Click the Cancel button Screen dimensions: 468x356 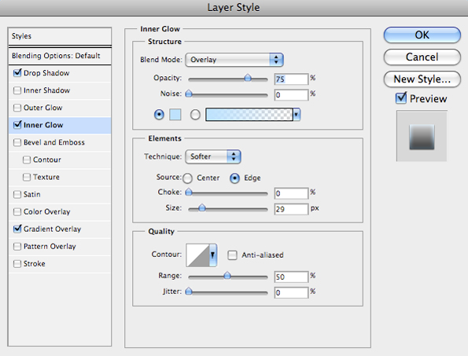(x=422, y=57)
